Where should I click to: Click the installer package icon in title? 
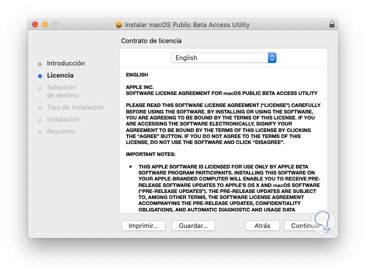click(x=119, y=24)
